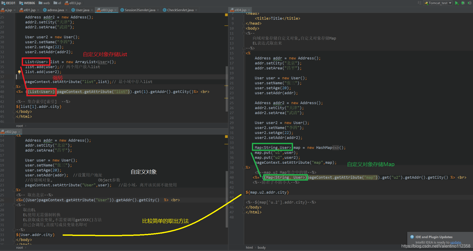This screenshot has width=473, height=251.
Task: Close the el01.jsp tab
Action: tap(38, 10)
